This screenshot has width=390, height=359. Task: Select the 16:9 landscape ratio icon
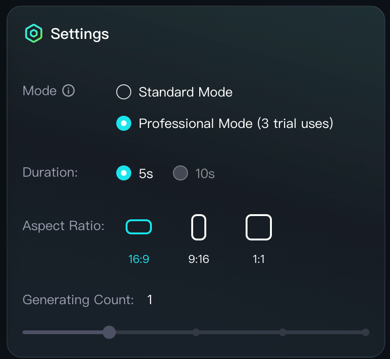pyautogui.click(x=139, y=227)
